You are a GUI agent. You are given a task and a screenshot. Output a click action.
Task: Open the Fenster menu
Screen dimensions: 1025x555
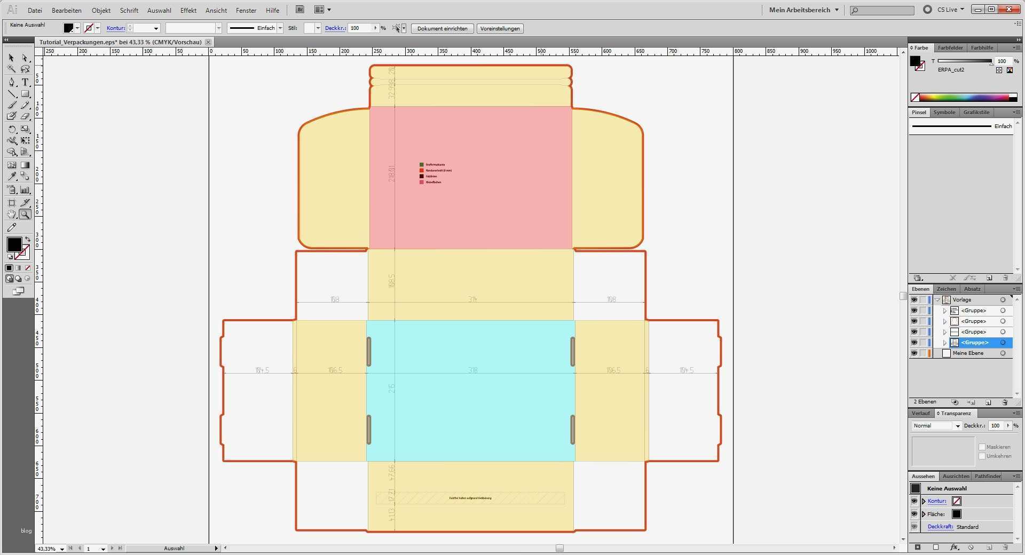(x=245, y=10)
